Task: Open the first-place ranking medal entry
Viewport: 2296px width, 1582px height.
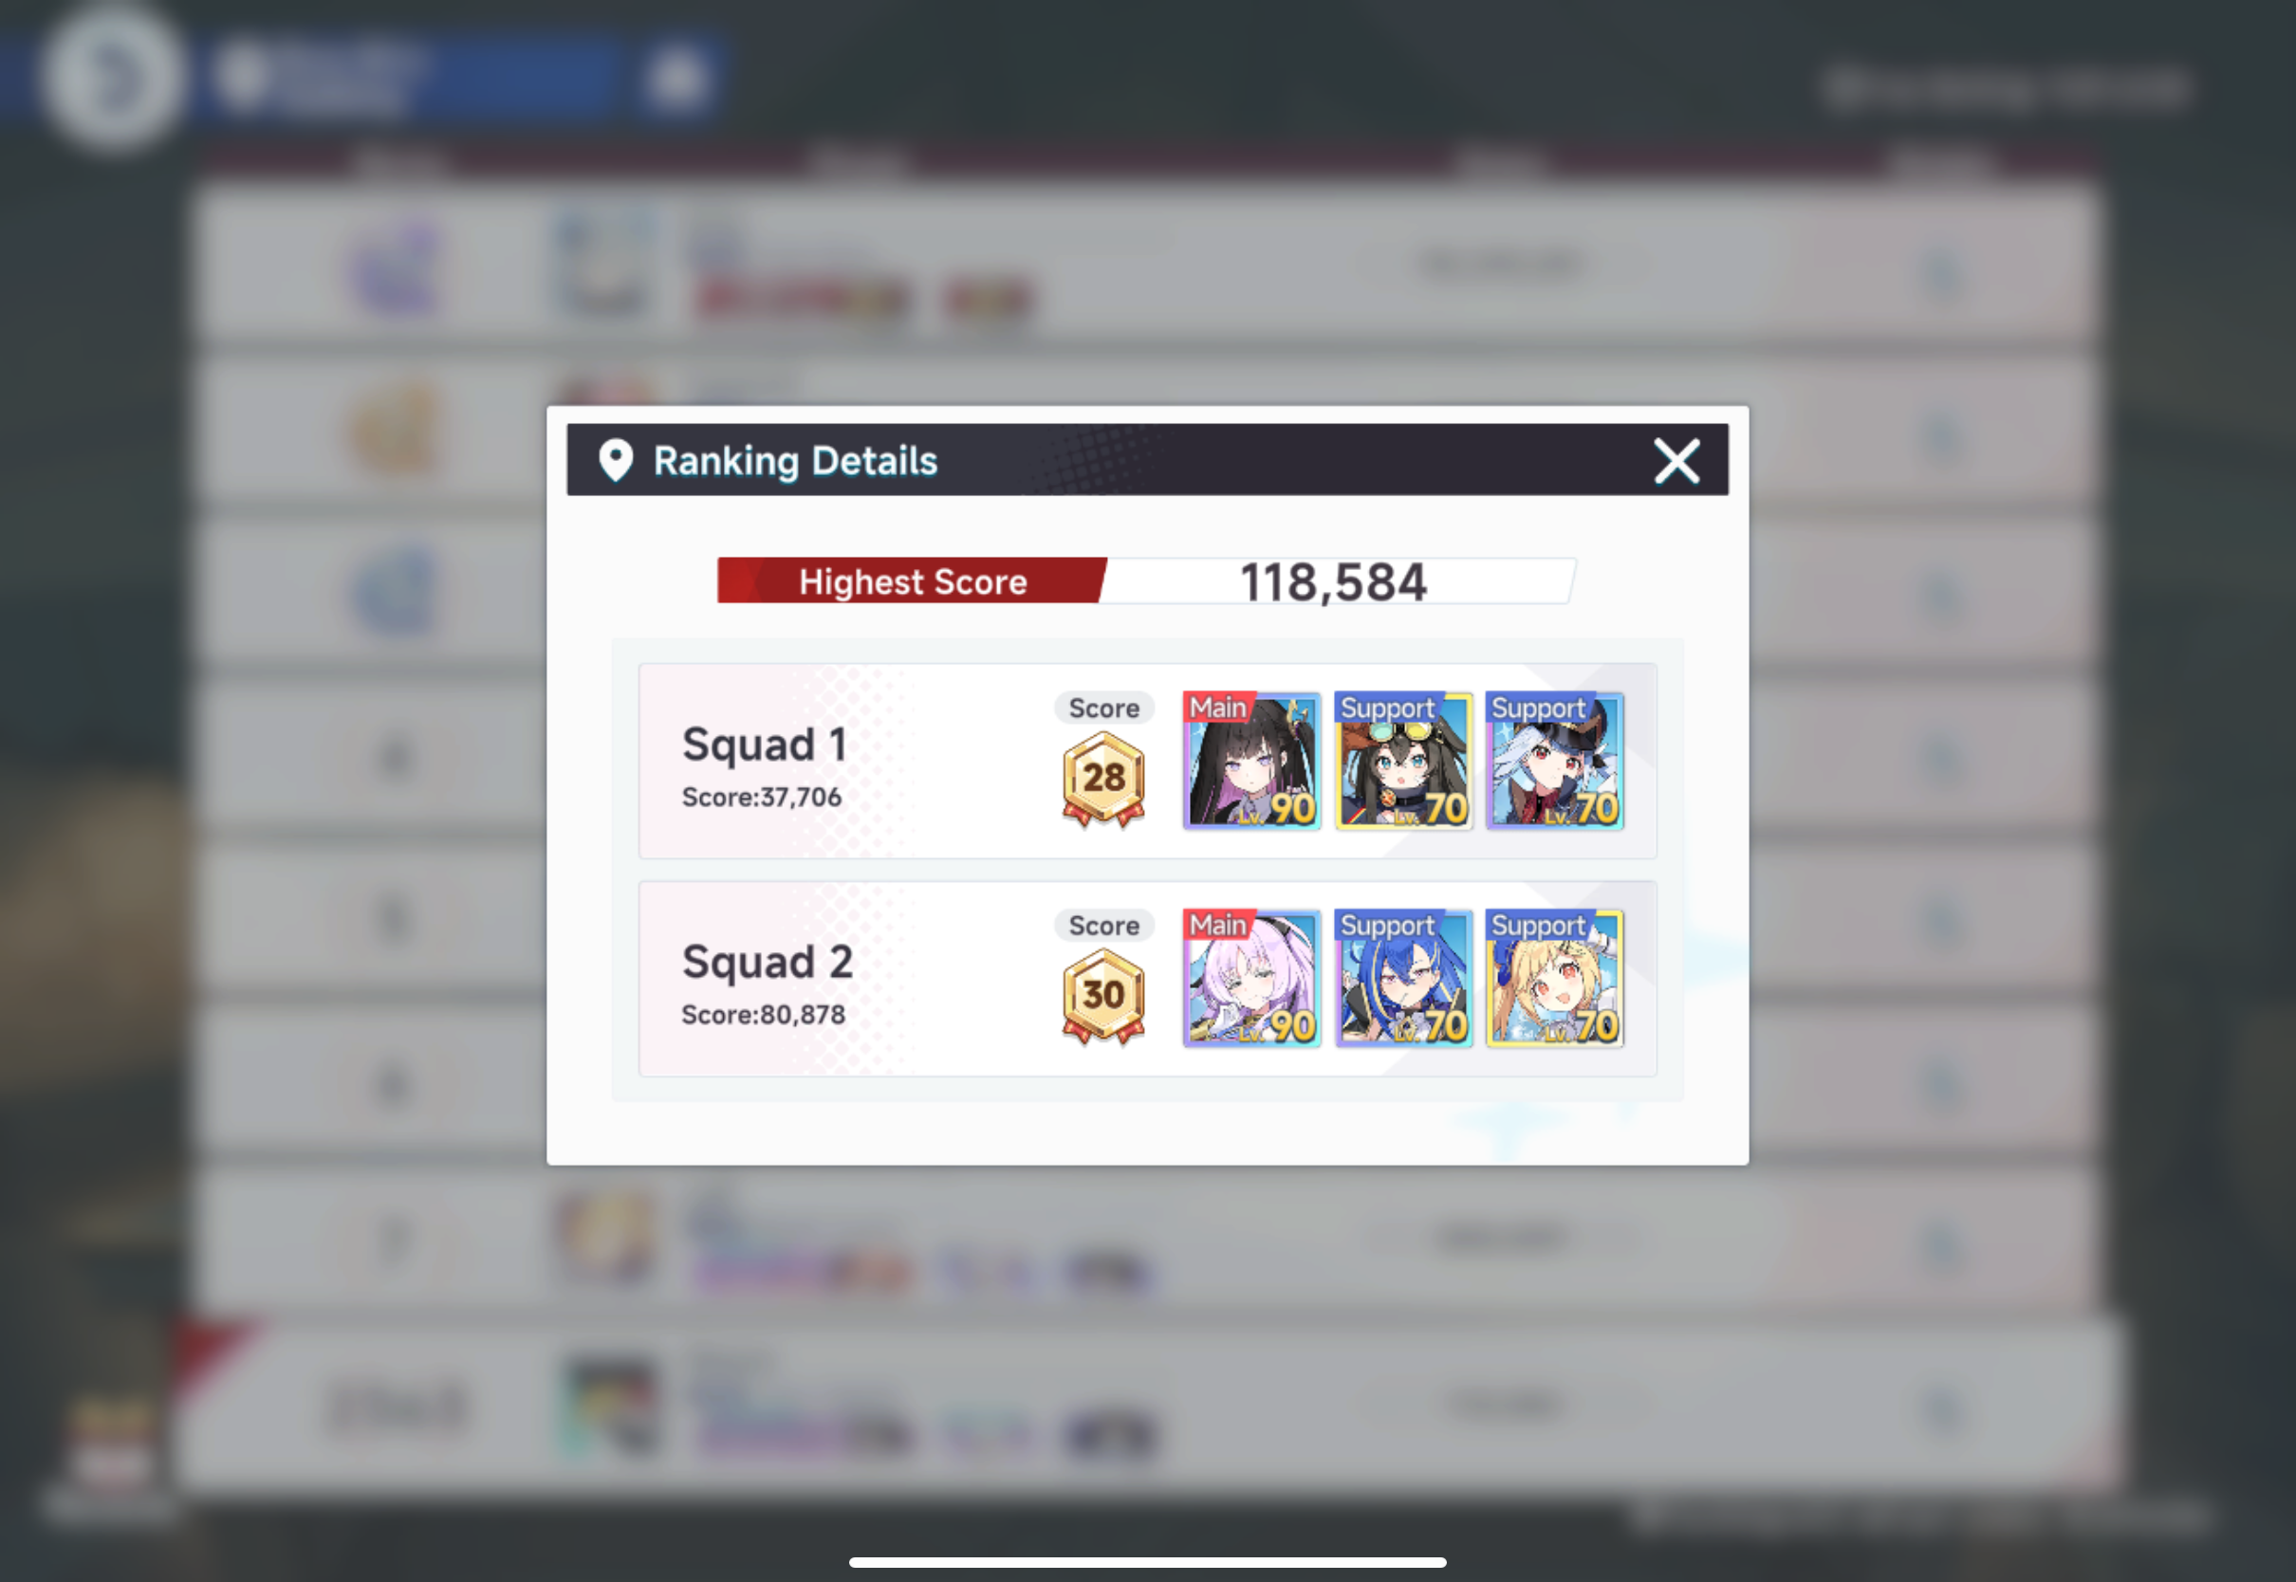Action: tap(395, 266)
